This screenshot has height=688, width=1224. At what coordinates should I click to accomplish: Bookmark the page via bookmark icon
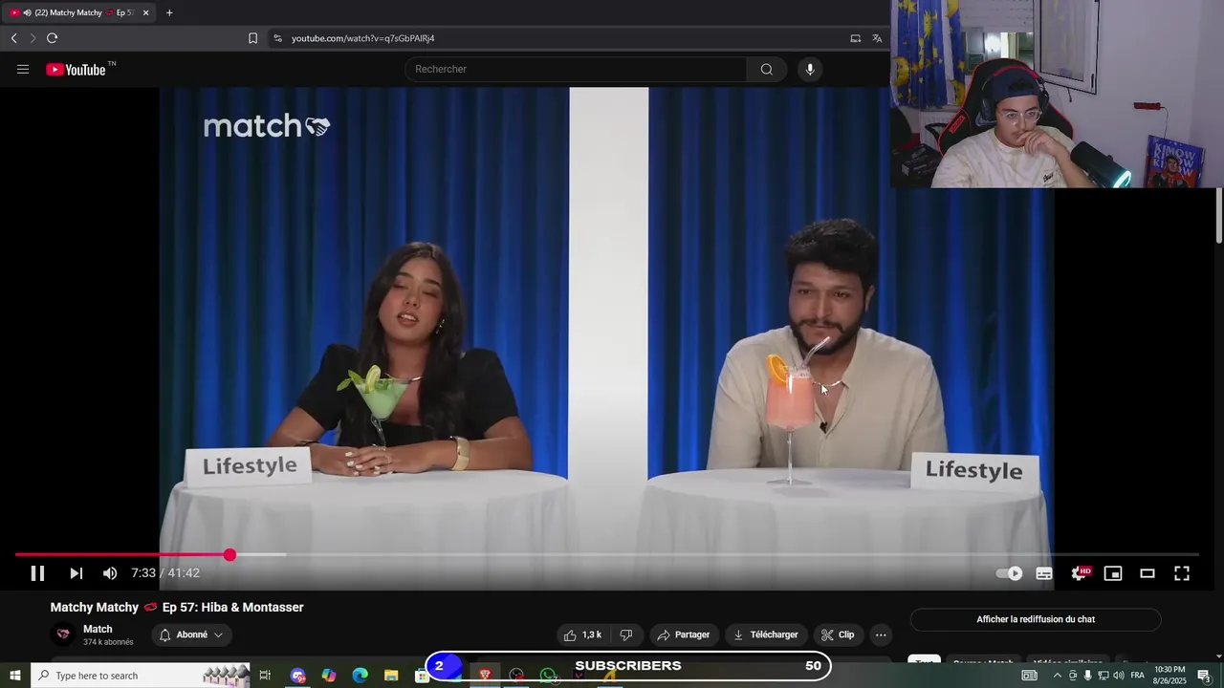[252, 38]
